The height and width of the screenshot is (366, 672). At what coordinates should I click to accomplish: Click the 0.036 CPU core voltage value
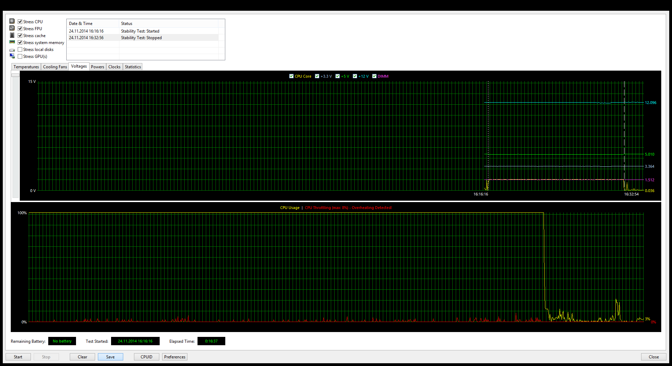click(x=649, y=191)
